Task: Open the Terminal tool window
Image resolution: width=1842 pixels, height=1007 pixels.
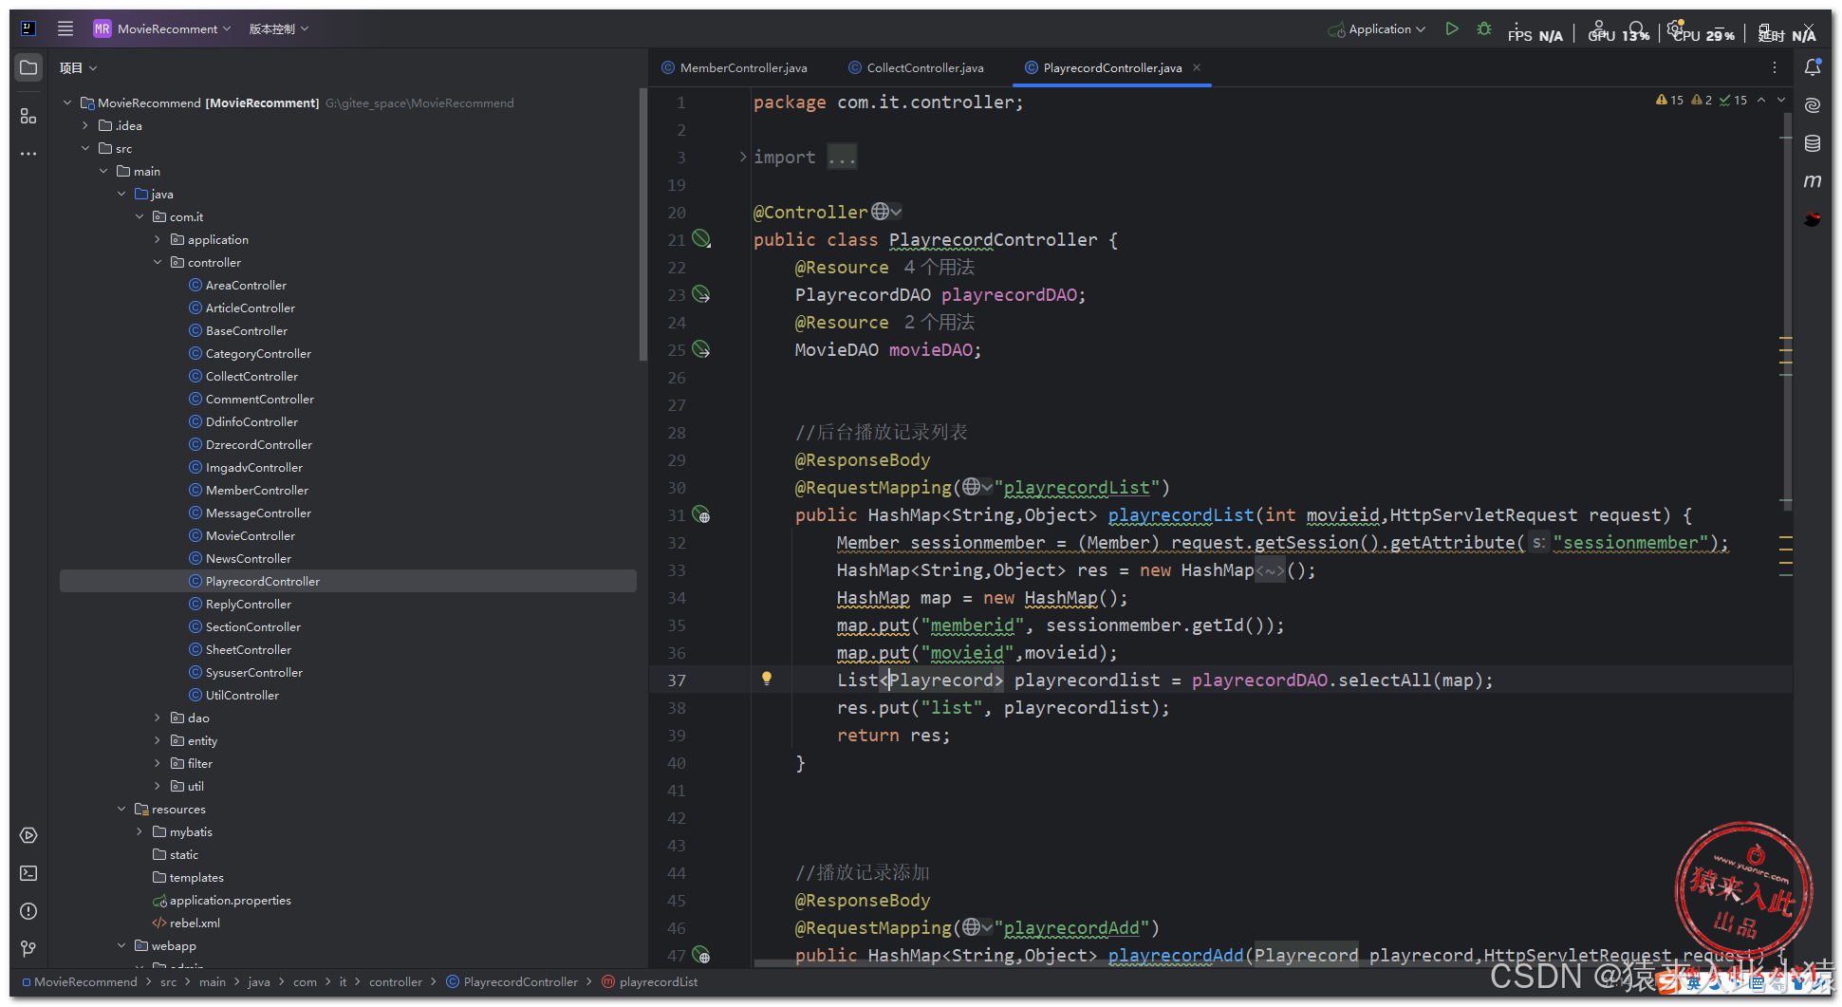Action: pos(28,873)
